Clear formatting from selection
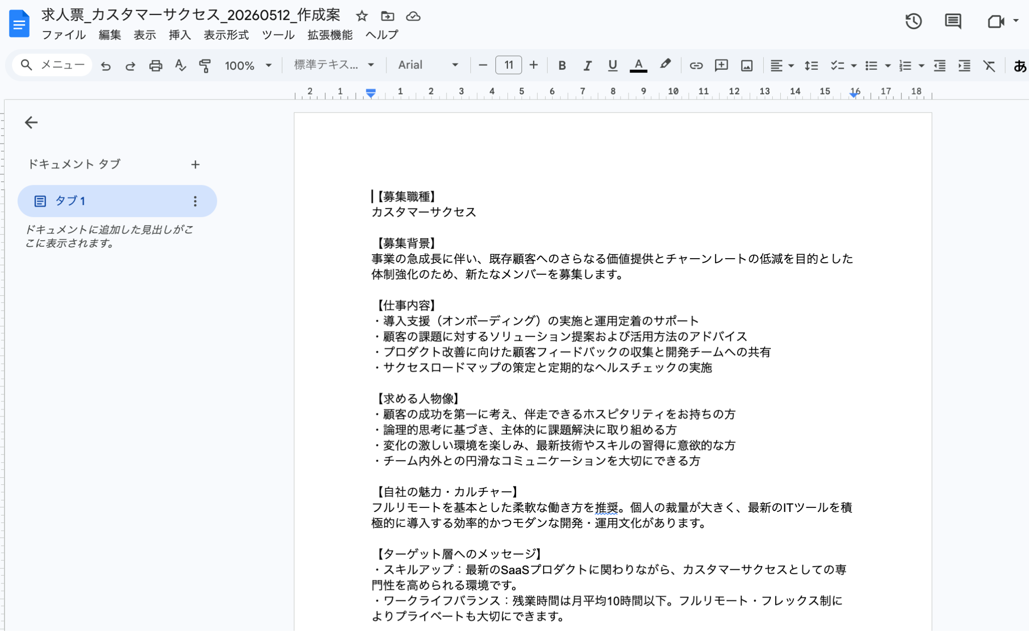This screenshot has width=1029, height=631. [989, 65]
